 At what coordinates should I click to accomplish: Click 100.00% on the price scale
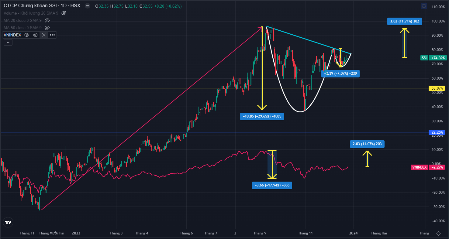click(x=438, y=21)
